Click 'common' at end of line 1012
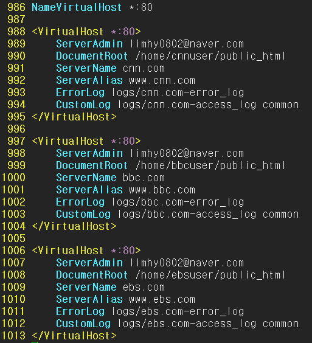Viewport: 312px width, 343px height. [x=281, y=324]
